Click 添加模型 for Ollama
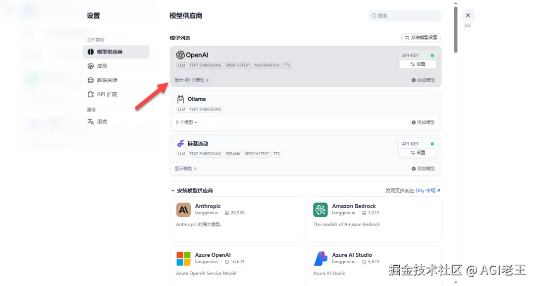The width and height of the screenshot is (535, 286). pyautogui.click(x=423, y=122)
